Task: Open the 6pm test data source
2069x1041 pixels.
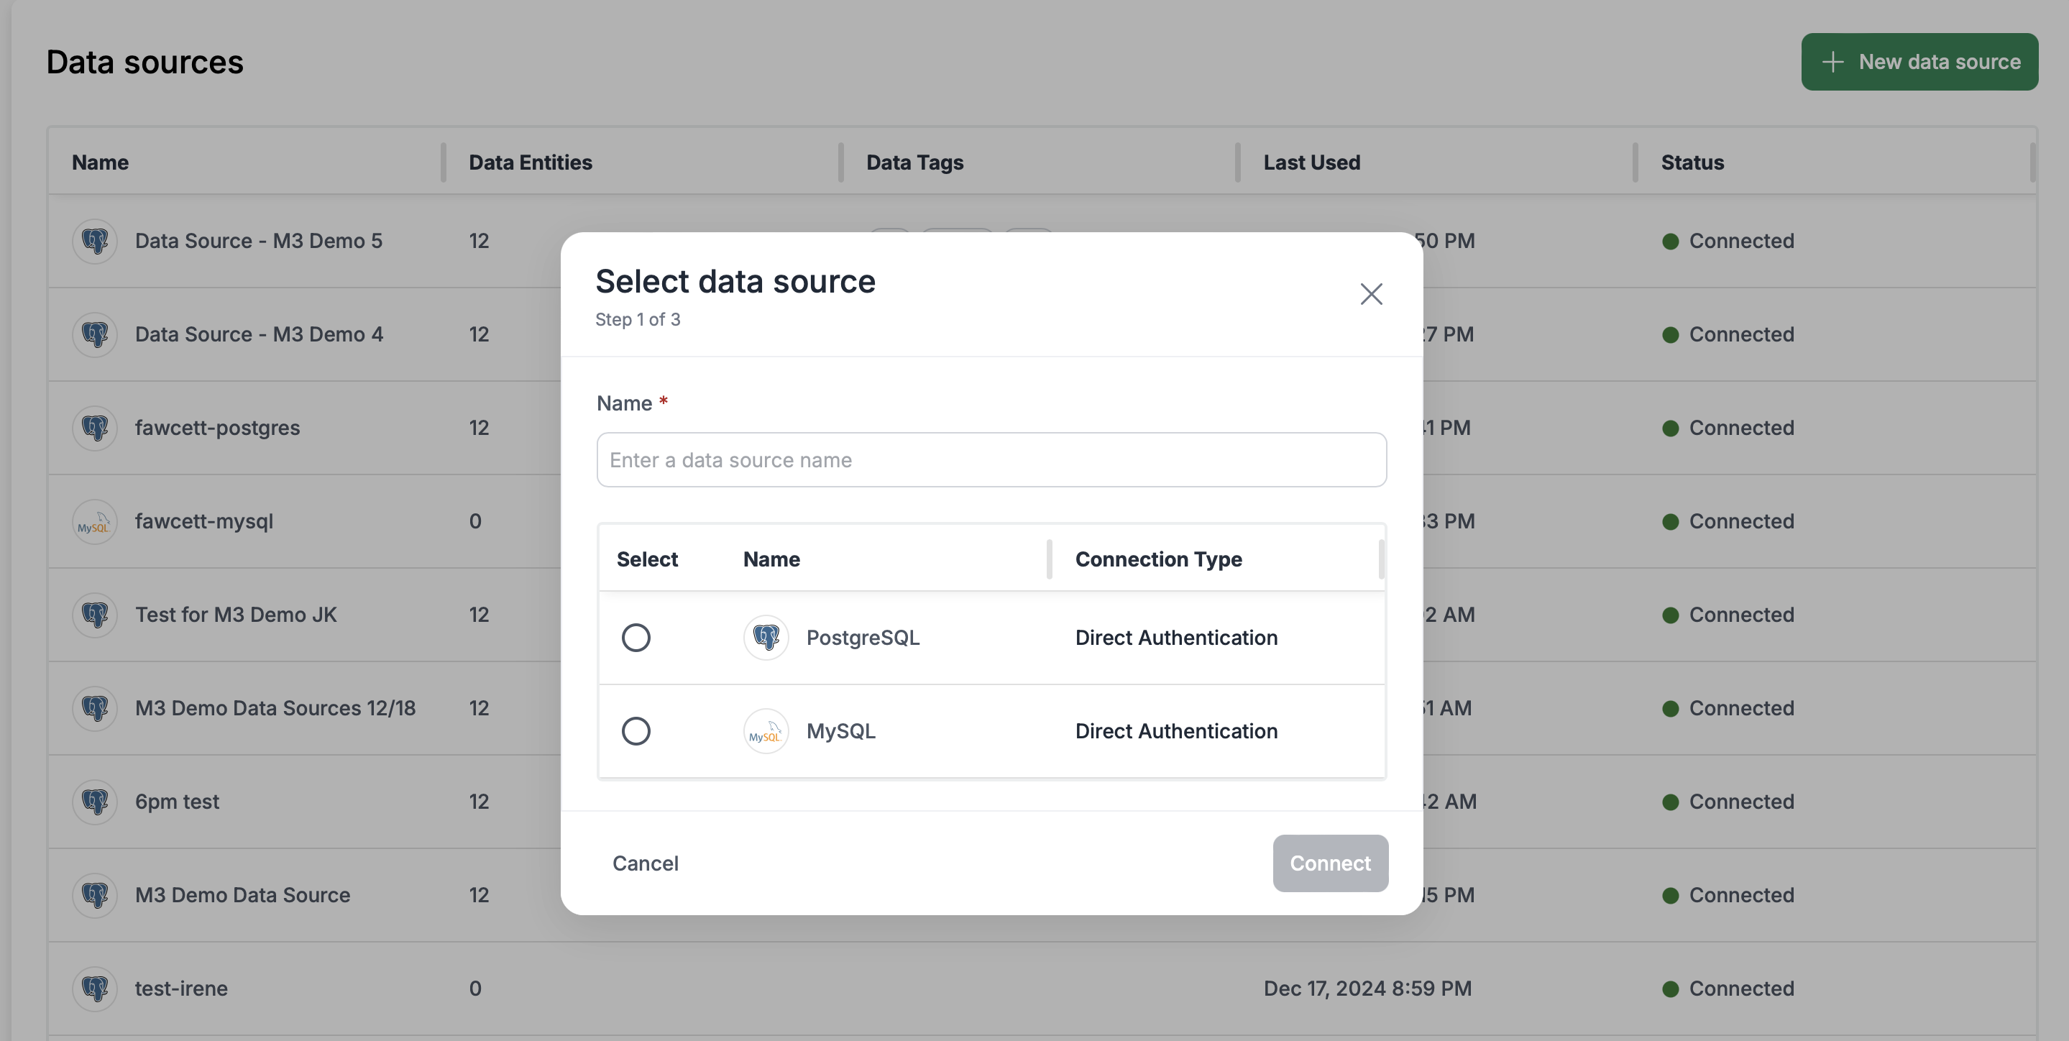Action: coord(177,801)
